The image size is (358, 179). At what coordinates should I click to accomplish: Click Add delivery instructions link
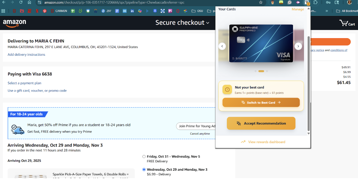pyautogui.click(x=26, y=55)
